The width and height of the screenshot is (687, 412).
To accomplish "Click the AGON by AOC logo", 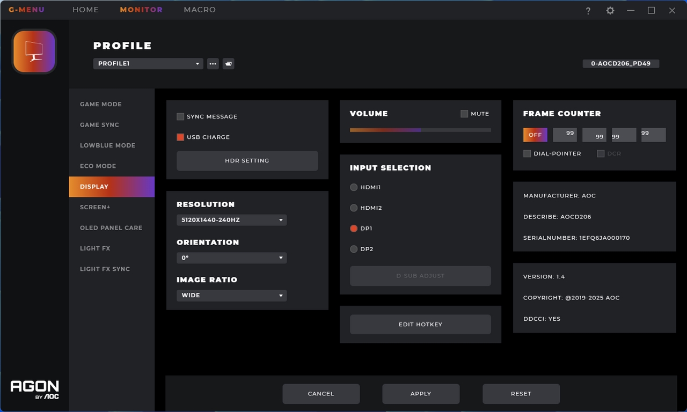I will tap(34, 389).
